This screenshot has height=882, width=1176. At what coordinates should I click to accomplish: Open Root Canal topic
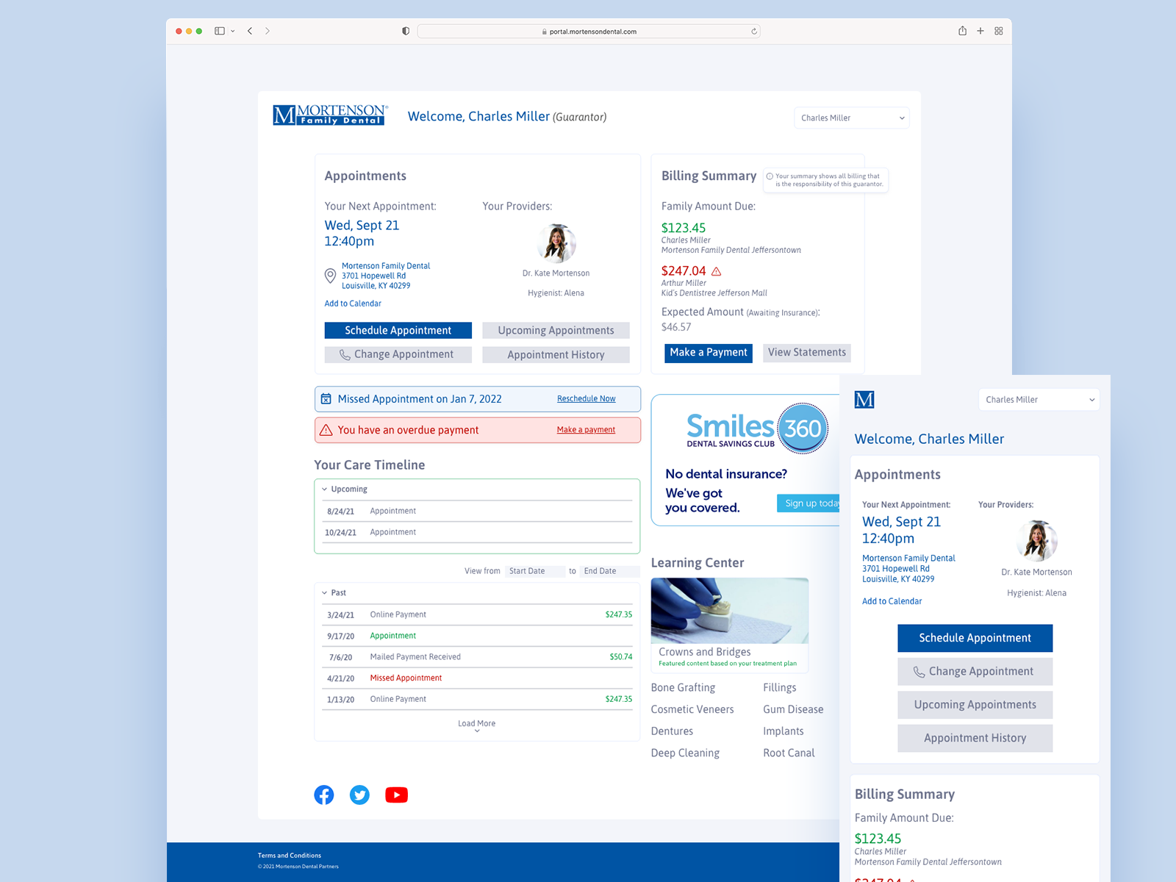(x=789, y=753)
